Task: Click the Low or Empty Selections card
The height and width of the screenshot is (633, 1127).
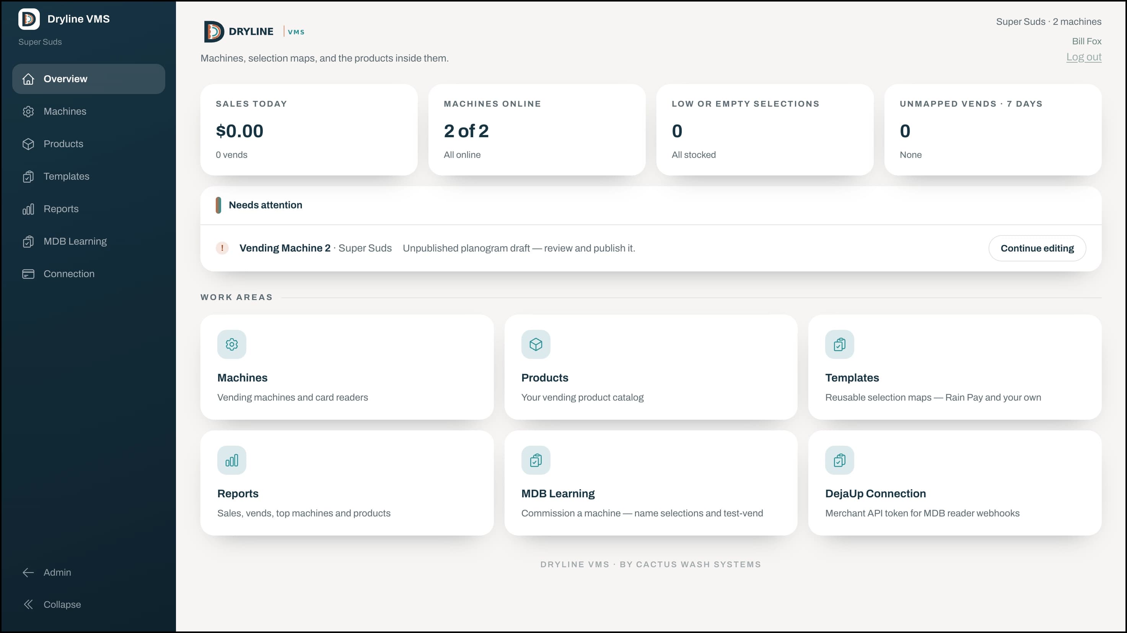Action: pyautogui.click(x=765, y=130)
